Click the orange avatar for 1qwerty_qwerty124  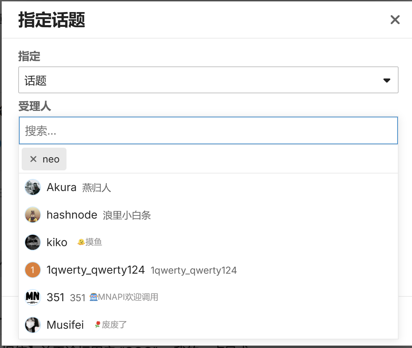point(33,270)
